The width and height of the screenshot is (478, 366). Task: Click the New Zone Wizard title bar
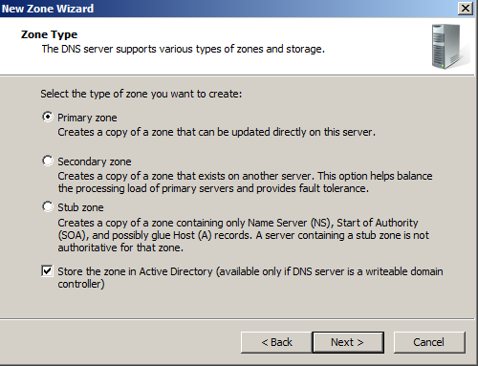(x=228, y=9)
